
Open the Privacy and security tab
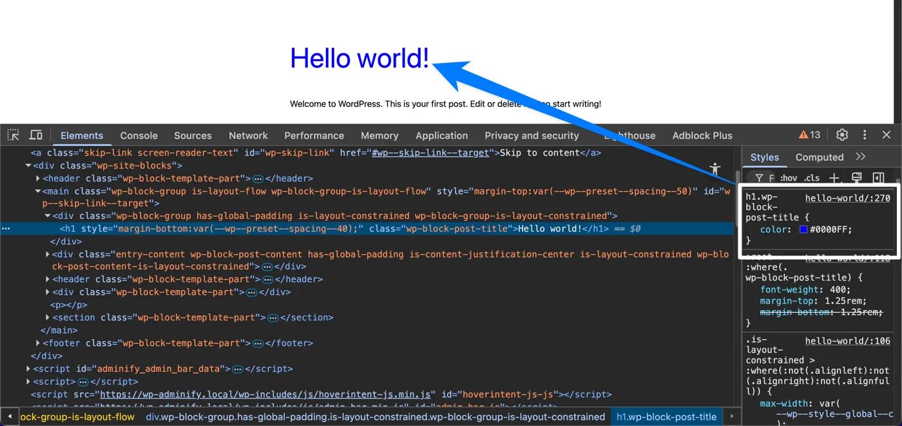click(532, 135)
